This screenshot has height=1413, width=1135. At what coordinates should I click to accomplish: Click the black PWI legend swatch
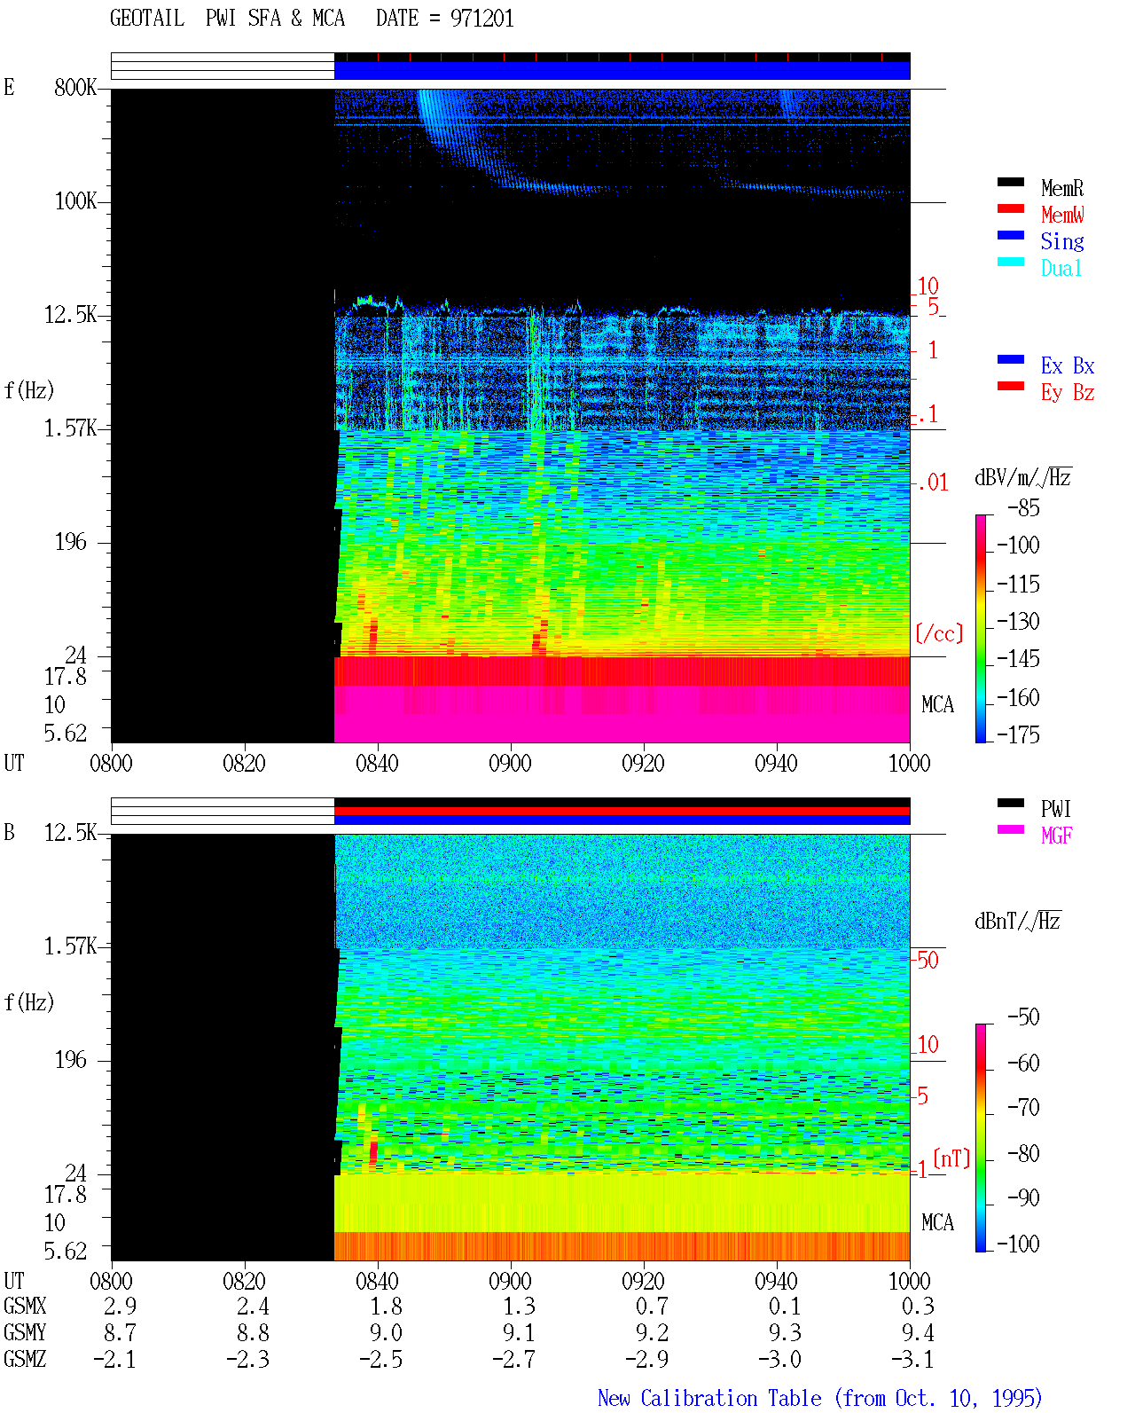tap(1011, 804)
